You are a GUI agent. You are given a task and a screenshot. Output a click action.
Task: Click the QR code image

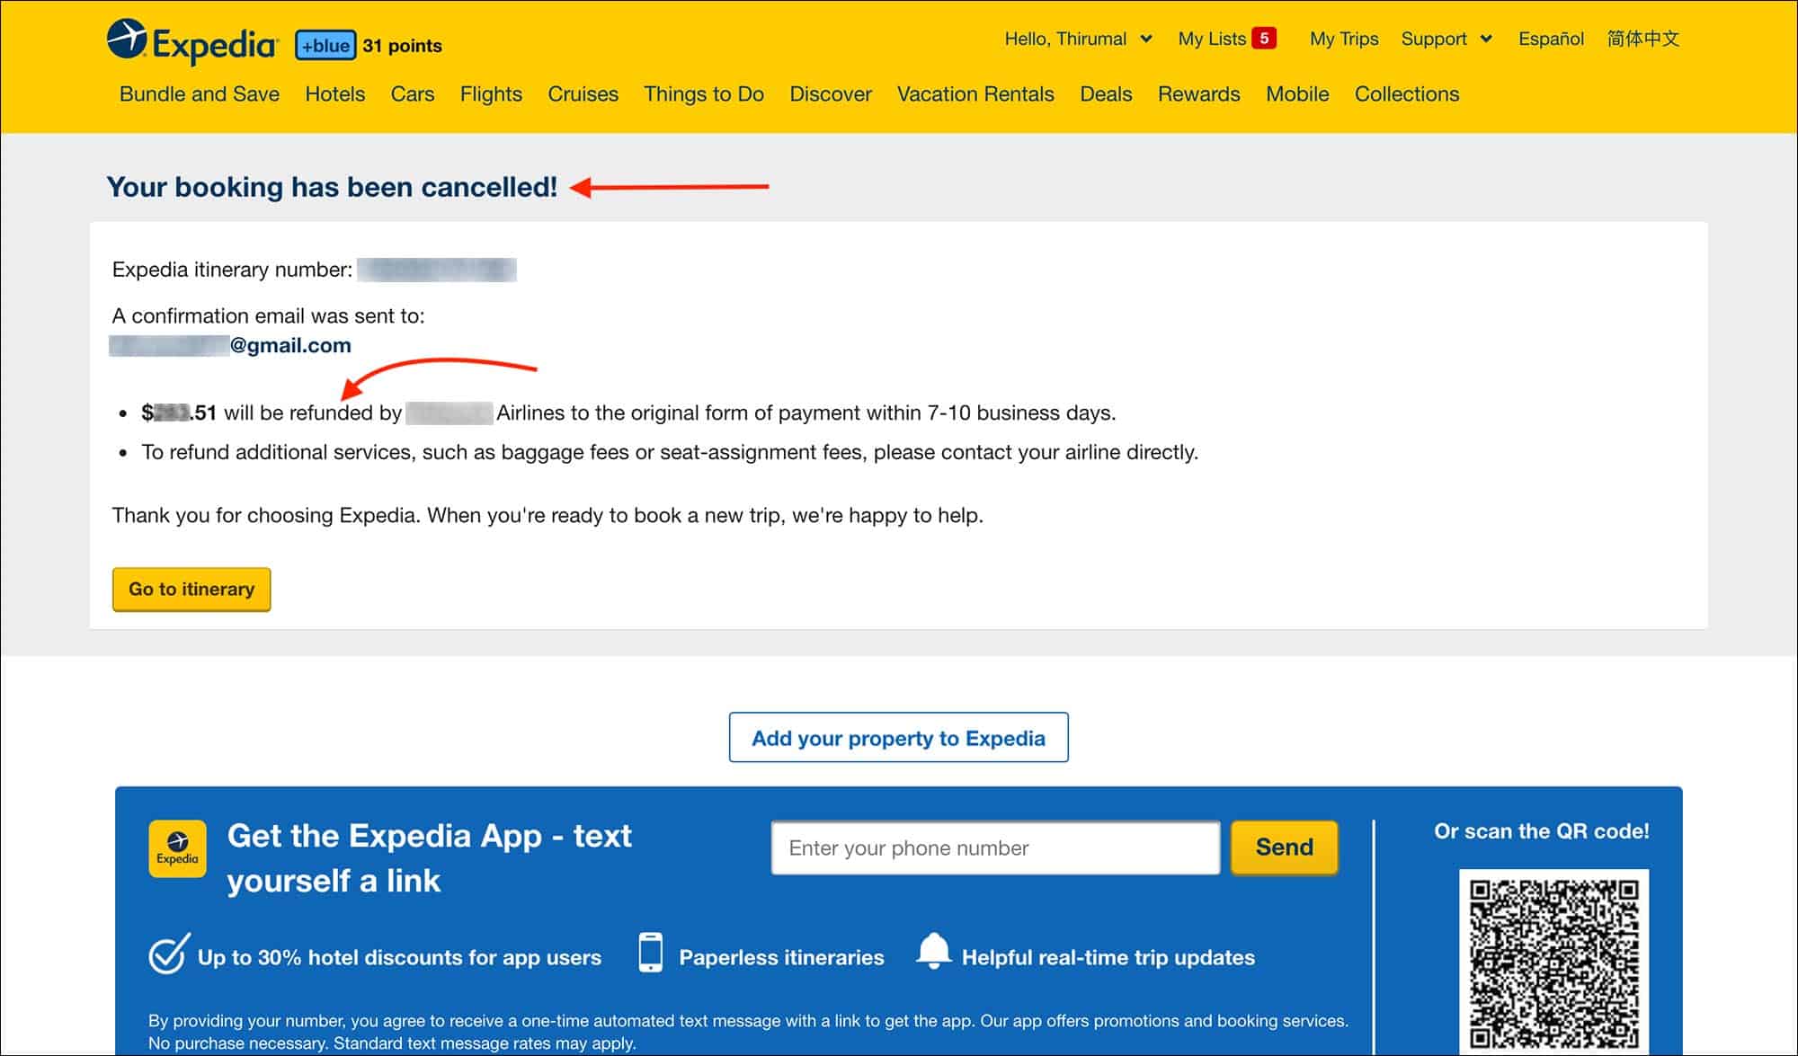click(1553, 961)
